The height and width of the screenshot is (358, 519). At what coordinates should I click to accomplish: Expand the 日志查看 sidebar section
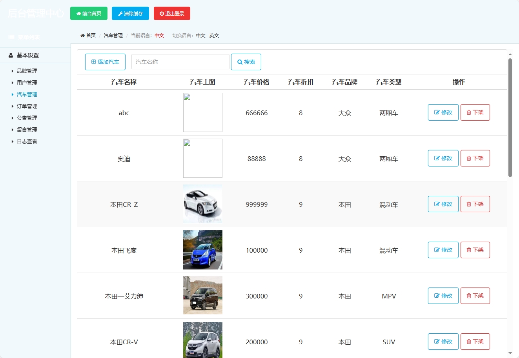[27, 141]
